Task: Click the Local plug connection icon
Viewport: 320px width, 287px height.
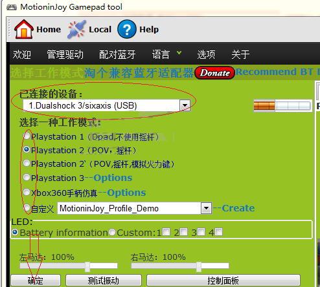Action: (76, 30)
